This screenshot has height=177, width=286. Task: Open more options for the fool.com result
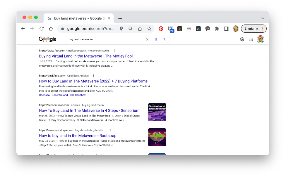114,51
